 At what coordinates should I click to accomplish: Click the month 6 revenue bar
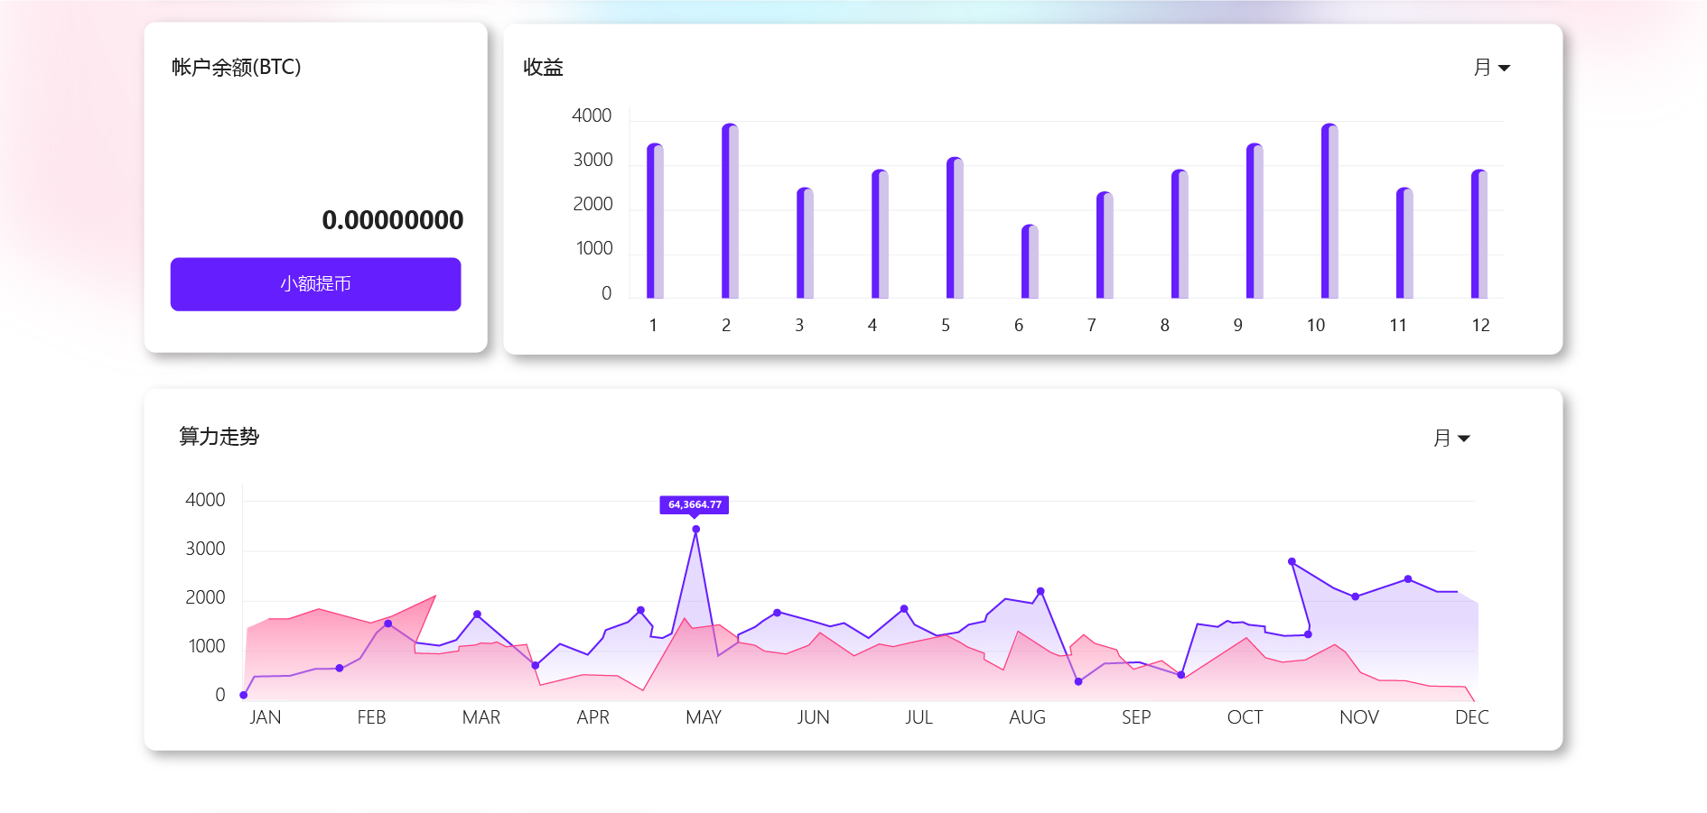pyautogui.click(x=1030, y=262)
